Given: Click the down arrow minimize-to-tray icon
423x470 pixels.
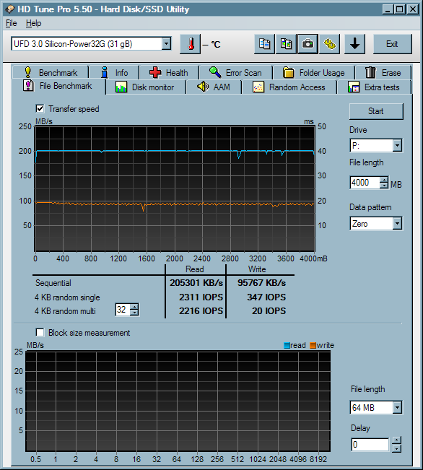Looking at the screenshot, I should (354, 44).
